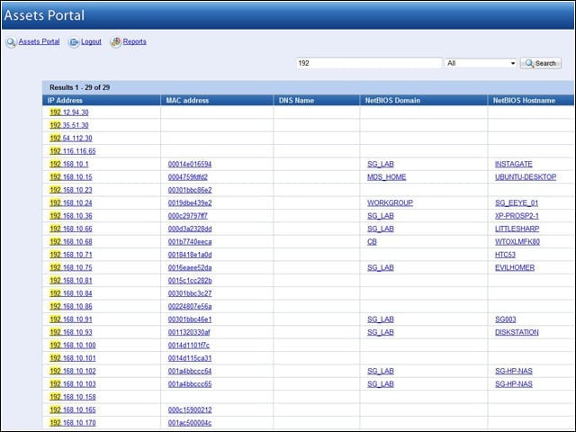Click the Search button
This screenshot has height=432, width=576.
pos(540,63)
